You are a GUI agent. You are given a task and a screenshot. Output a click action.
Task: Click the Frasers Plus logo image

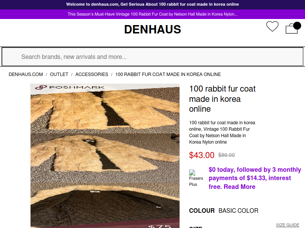point(196,178)
